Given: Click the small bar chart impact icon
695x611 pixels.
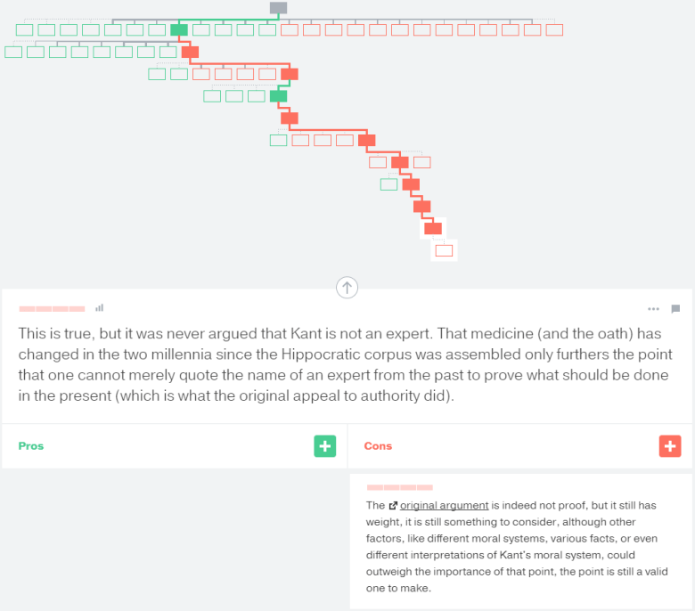Looking at the screenshot, I should point(100,308).
